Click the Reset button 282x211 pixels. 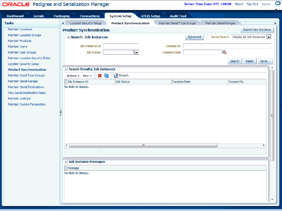[250, 61]
